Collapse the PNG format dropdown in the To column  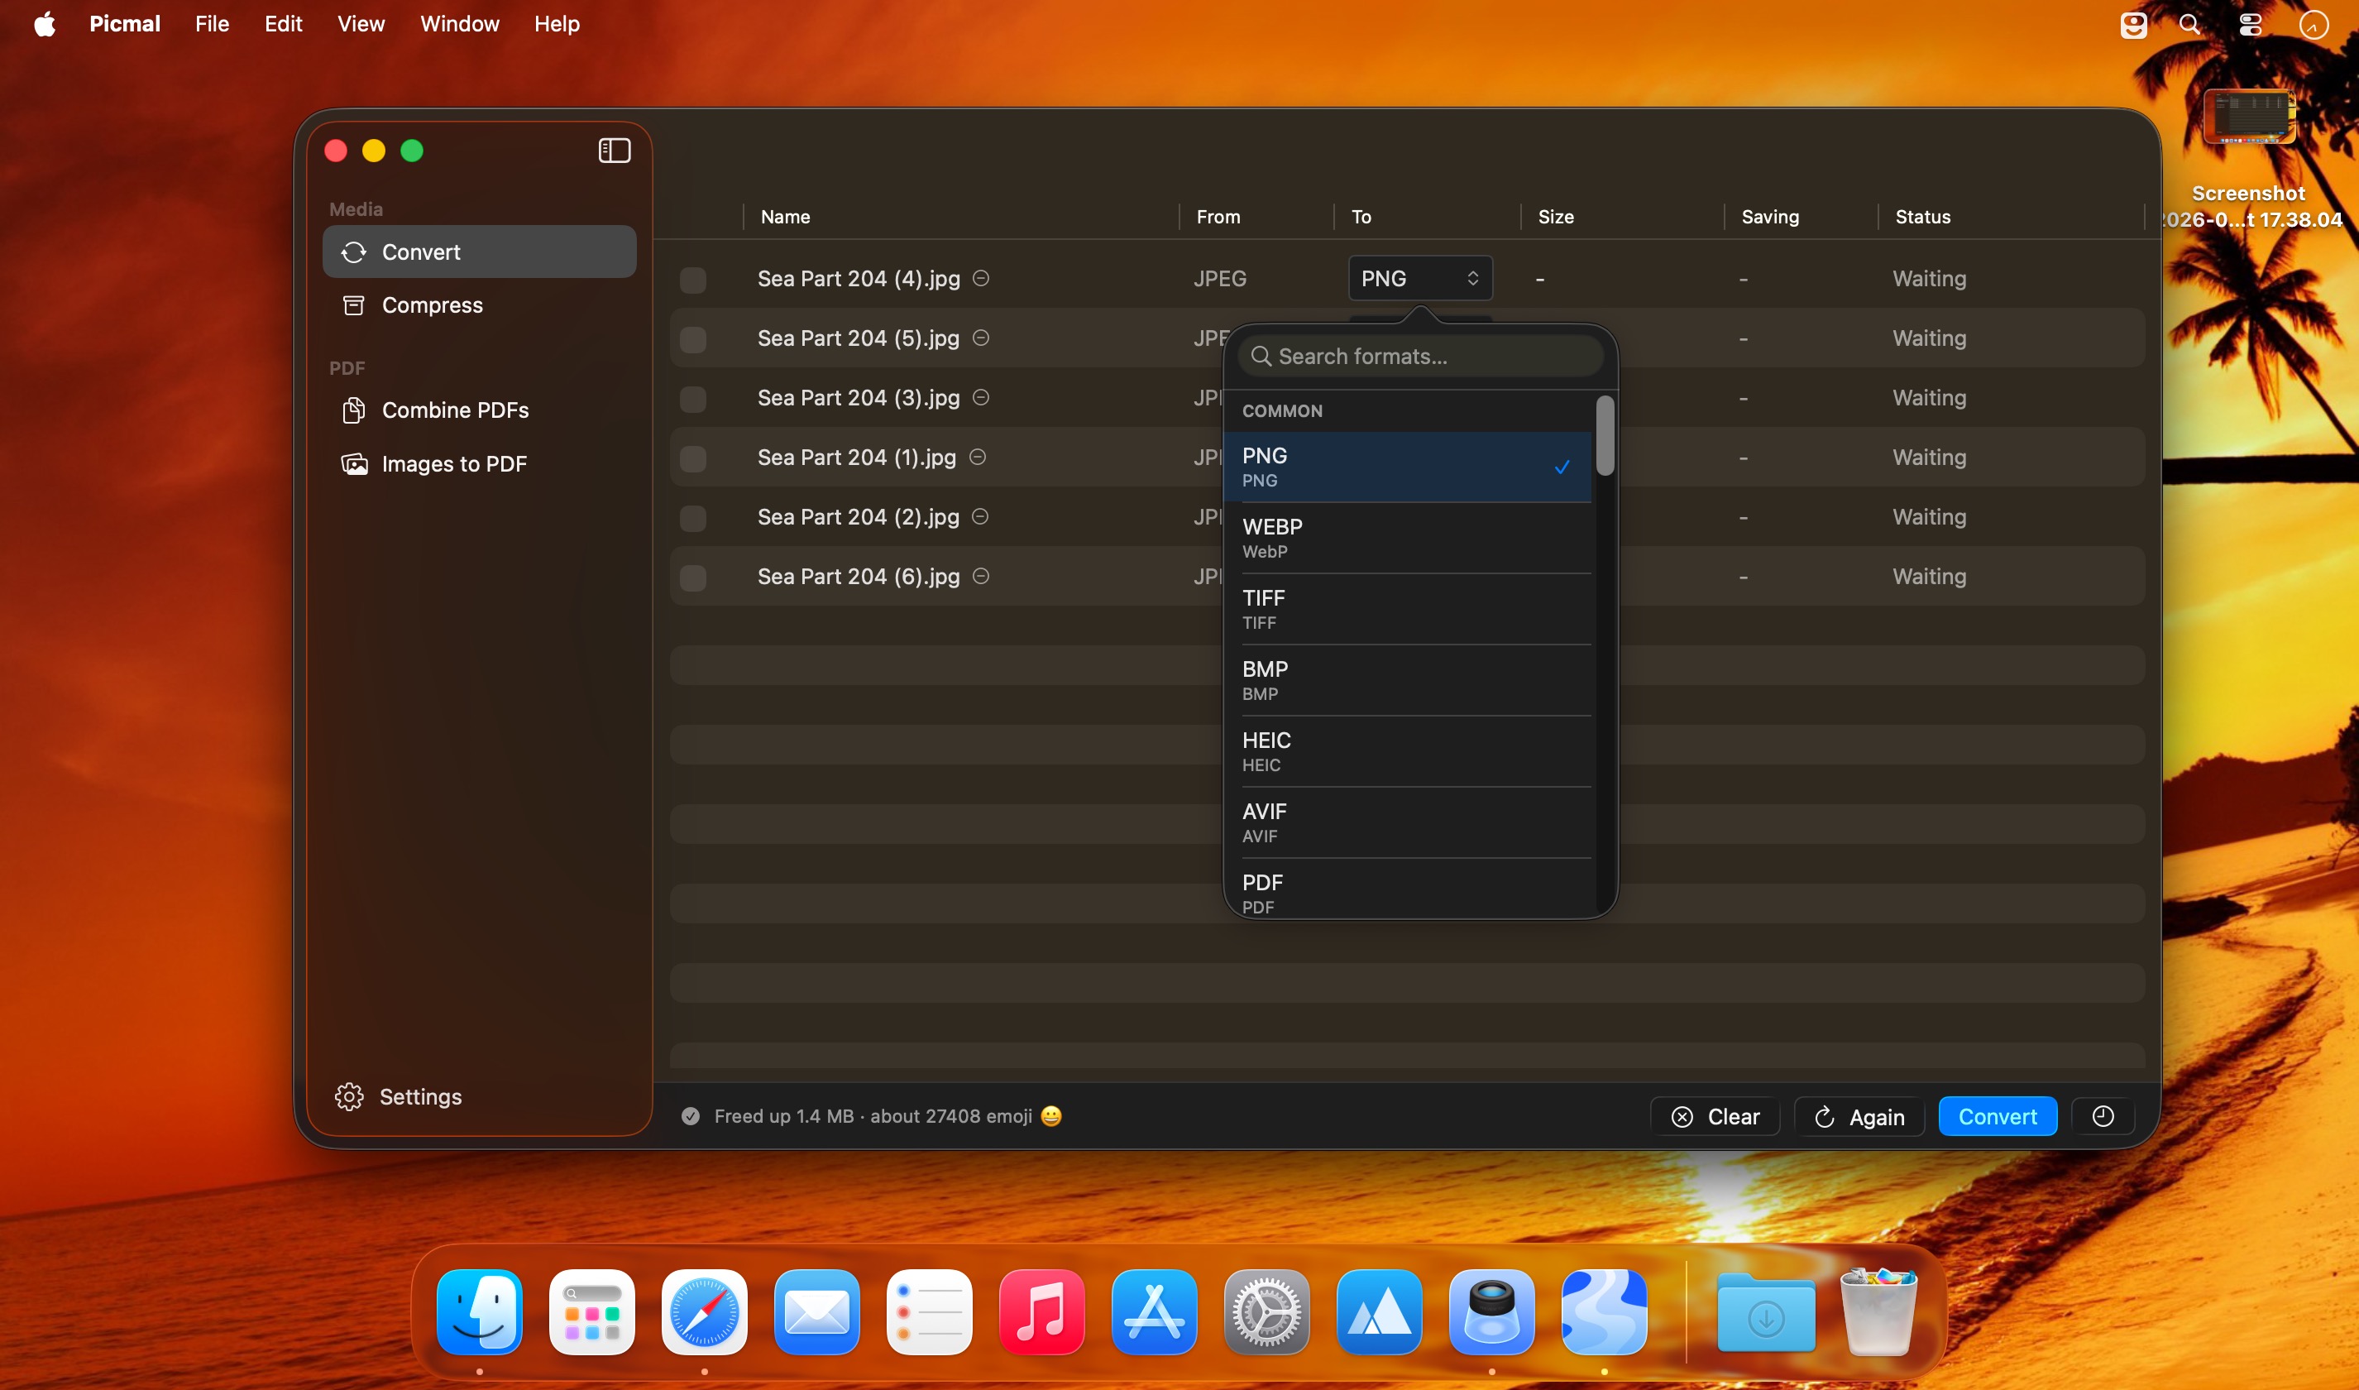1420,278
